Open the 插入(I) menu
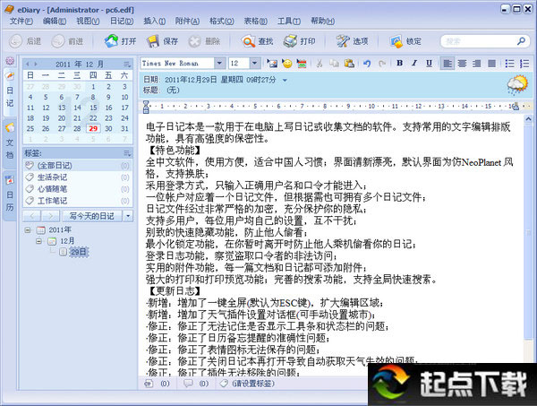 (155, 21)
